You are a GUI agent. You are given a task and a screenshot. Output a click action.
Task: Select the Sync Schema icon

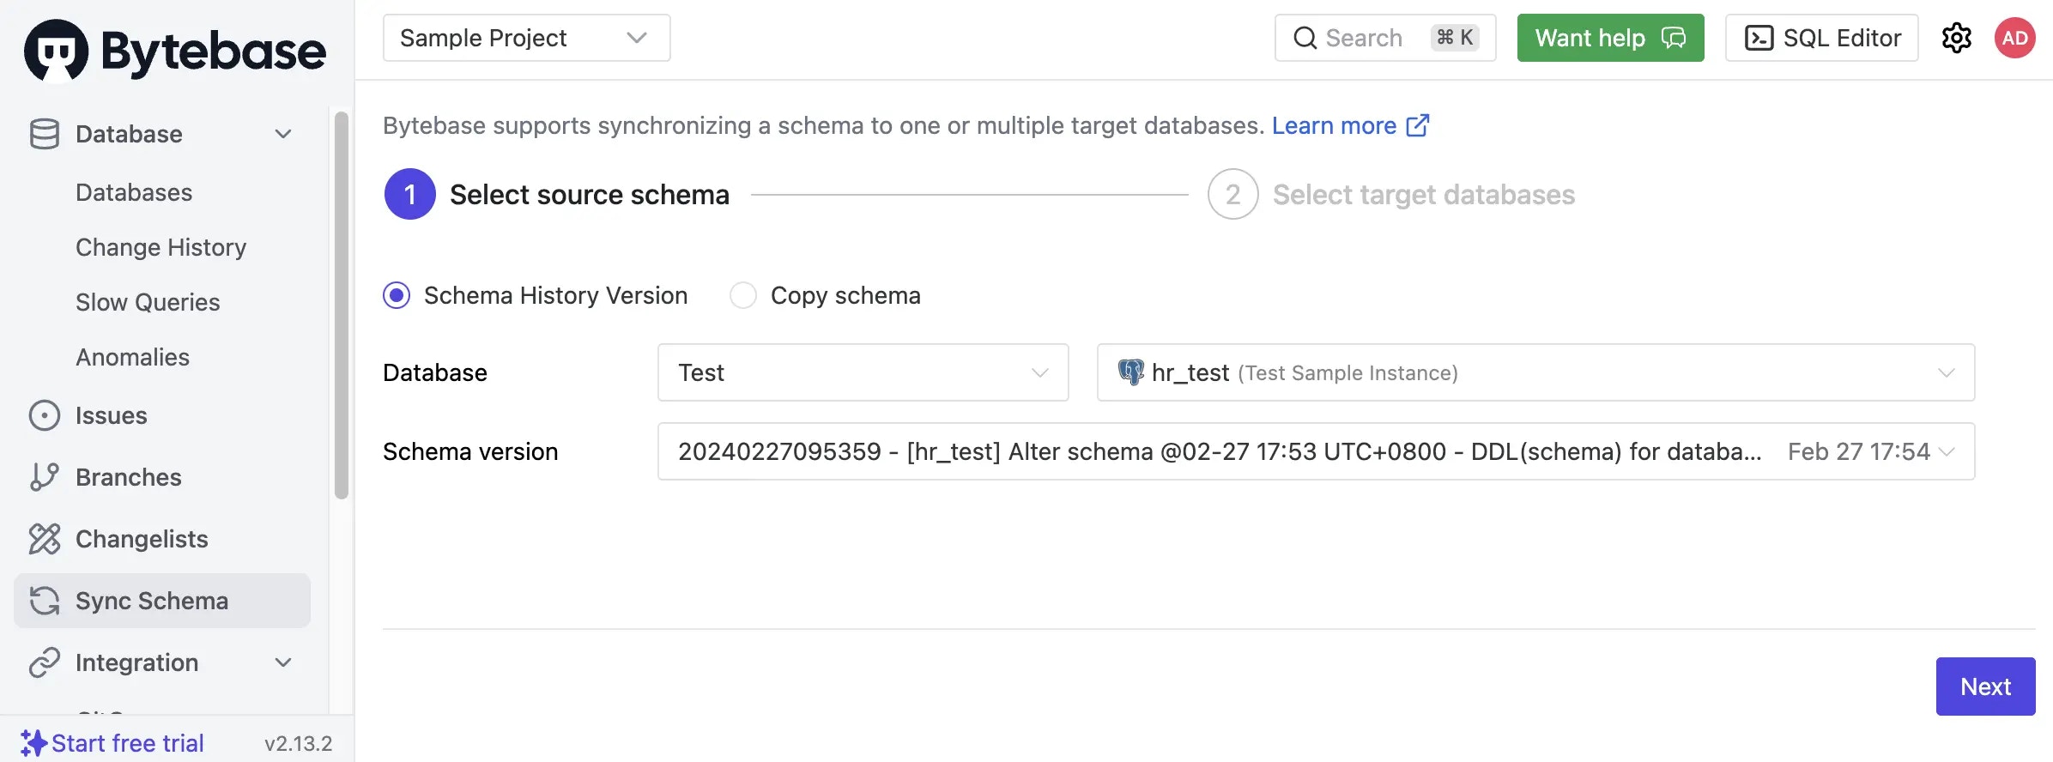click(x=43, y=601)
